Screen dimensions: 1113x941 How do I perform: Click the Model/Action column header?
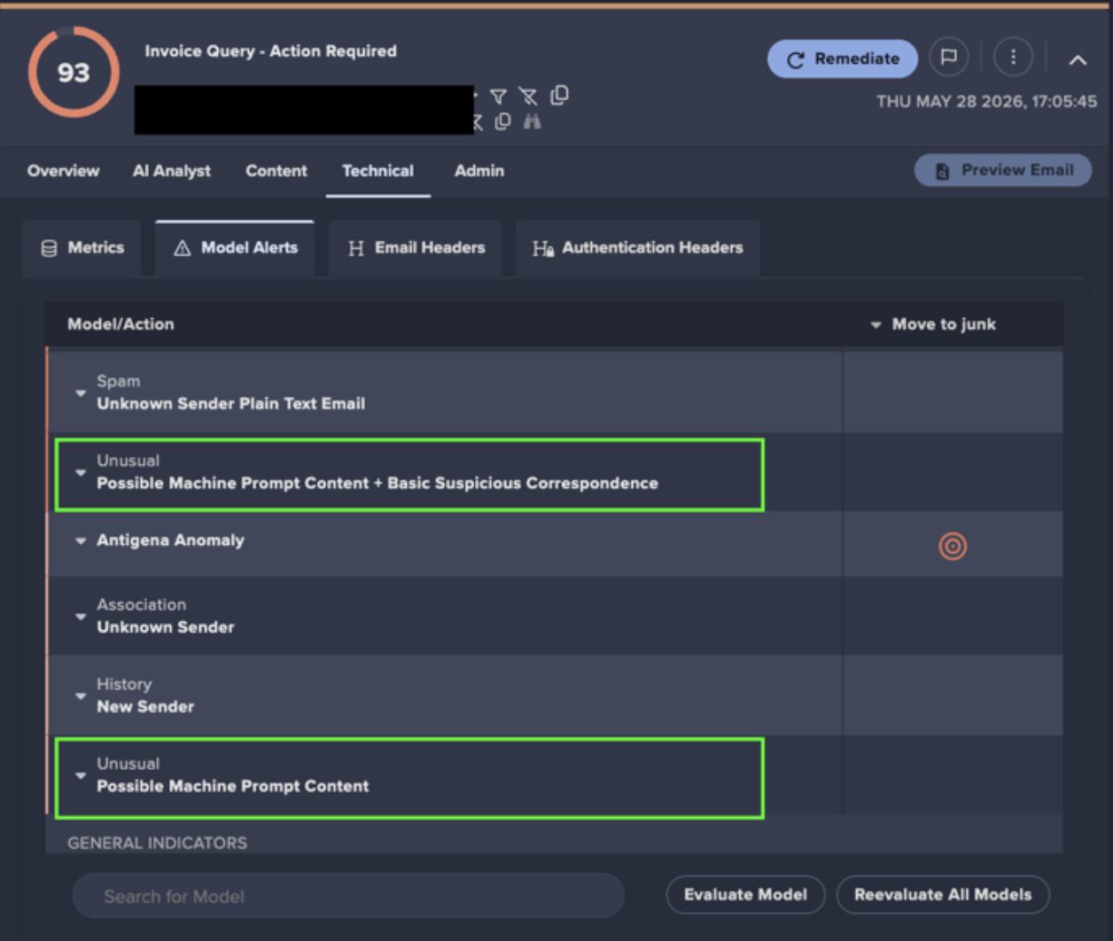(121, 324)
